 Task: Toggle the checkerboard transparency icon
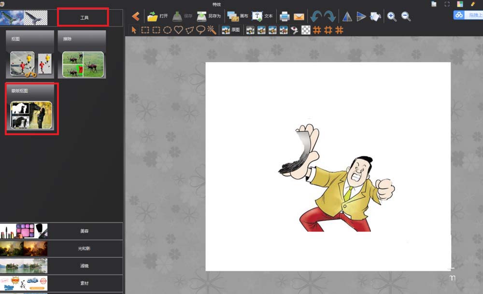coord(306,30)
